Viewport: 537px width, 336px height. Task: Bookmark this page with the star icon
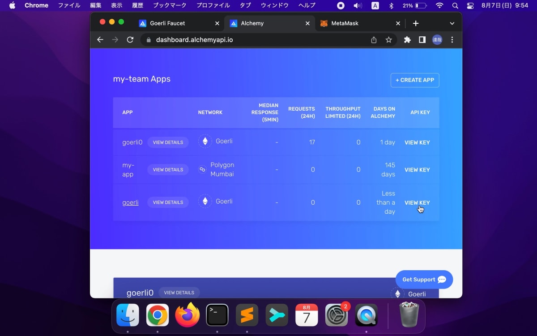click(x=388, y=40)
